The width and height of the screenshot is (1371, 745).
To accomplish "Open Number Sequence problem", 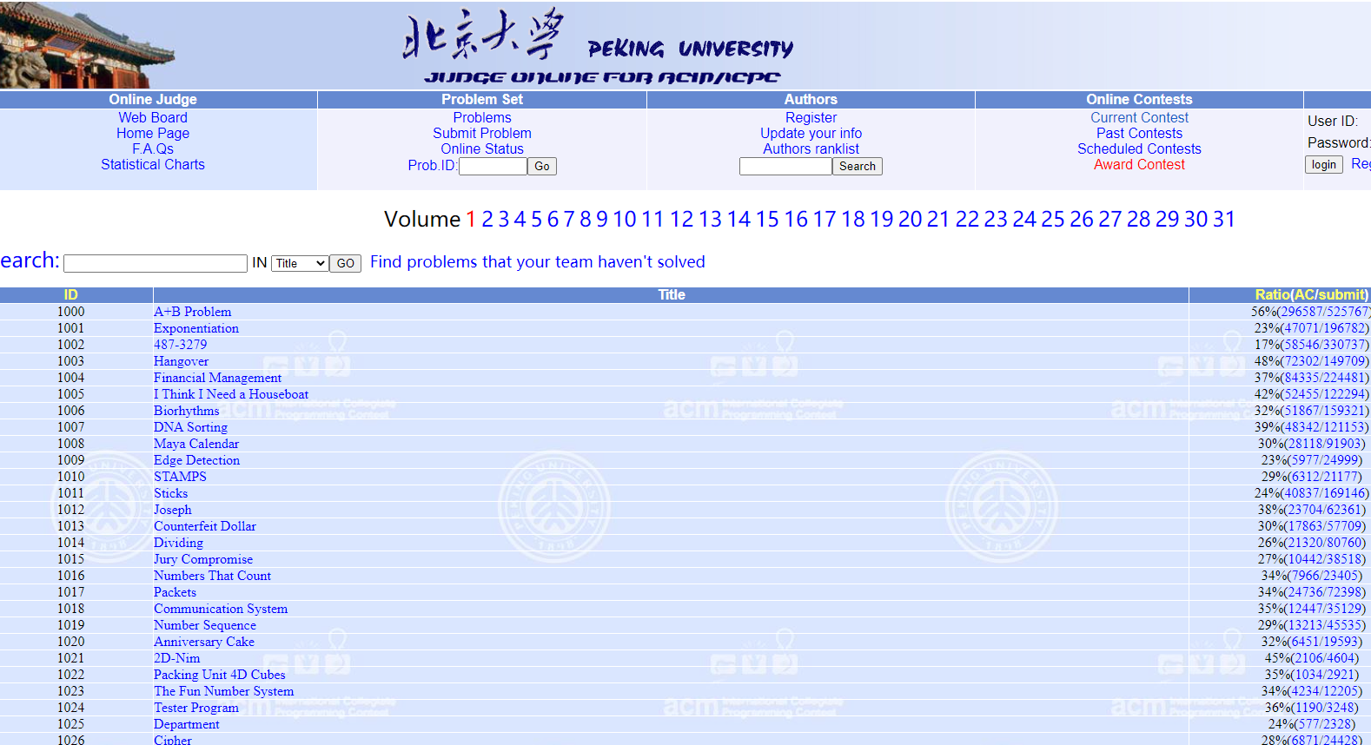I will (205, 625).
